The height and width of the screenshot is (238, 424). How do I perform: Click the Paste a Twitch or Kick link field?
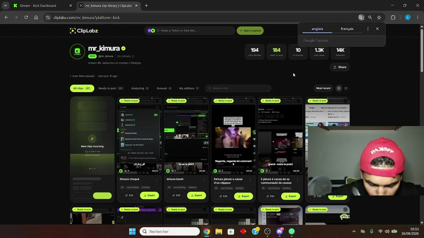(x=190, y=31)
